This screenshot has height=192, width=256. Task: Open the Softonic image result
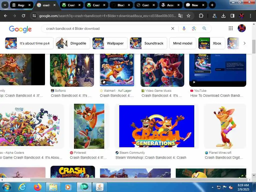tap(72, 70)
